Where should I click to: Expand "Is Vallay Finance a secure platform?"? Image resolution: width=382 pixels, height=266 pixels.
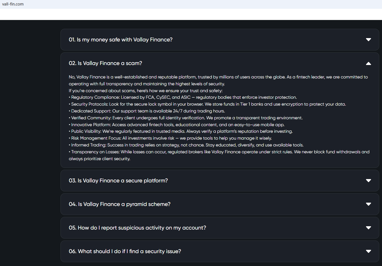(118, 181)
